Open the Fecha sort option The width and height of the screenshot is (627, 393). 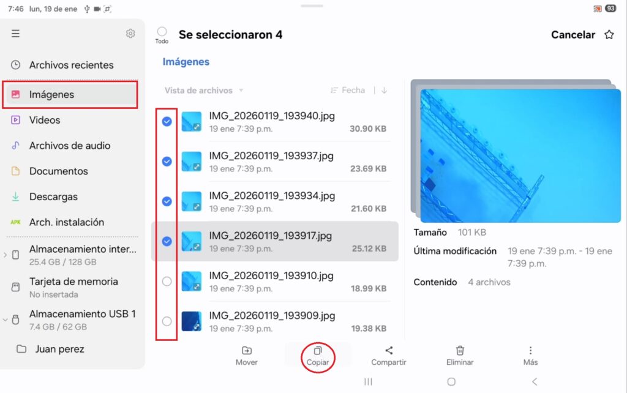(348, 91)
